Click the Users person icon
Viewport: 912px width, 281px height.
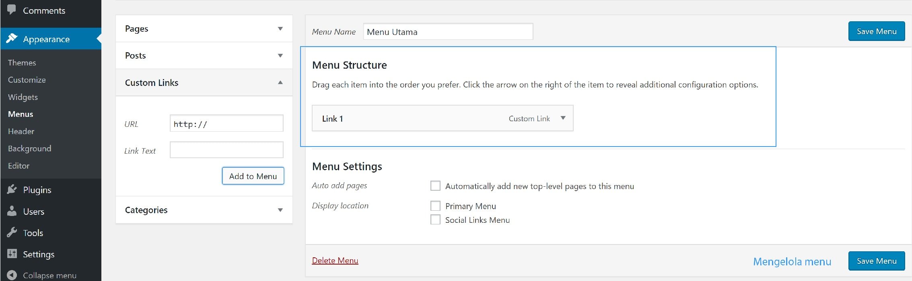[12, 211]
